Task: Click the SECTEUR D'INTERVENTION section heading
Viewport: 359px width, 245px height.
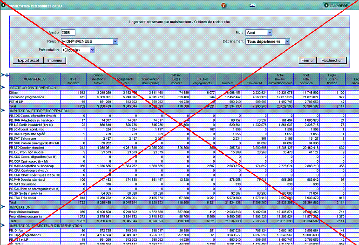Action: [x=33, y=88]
